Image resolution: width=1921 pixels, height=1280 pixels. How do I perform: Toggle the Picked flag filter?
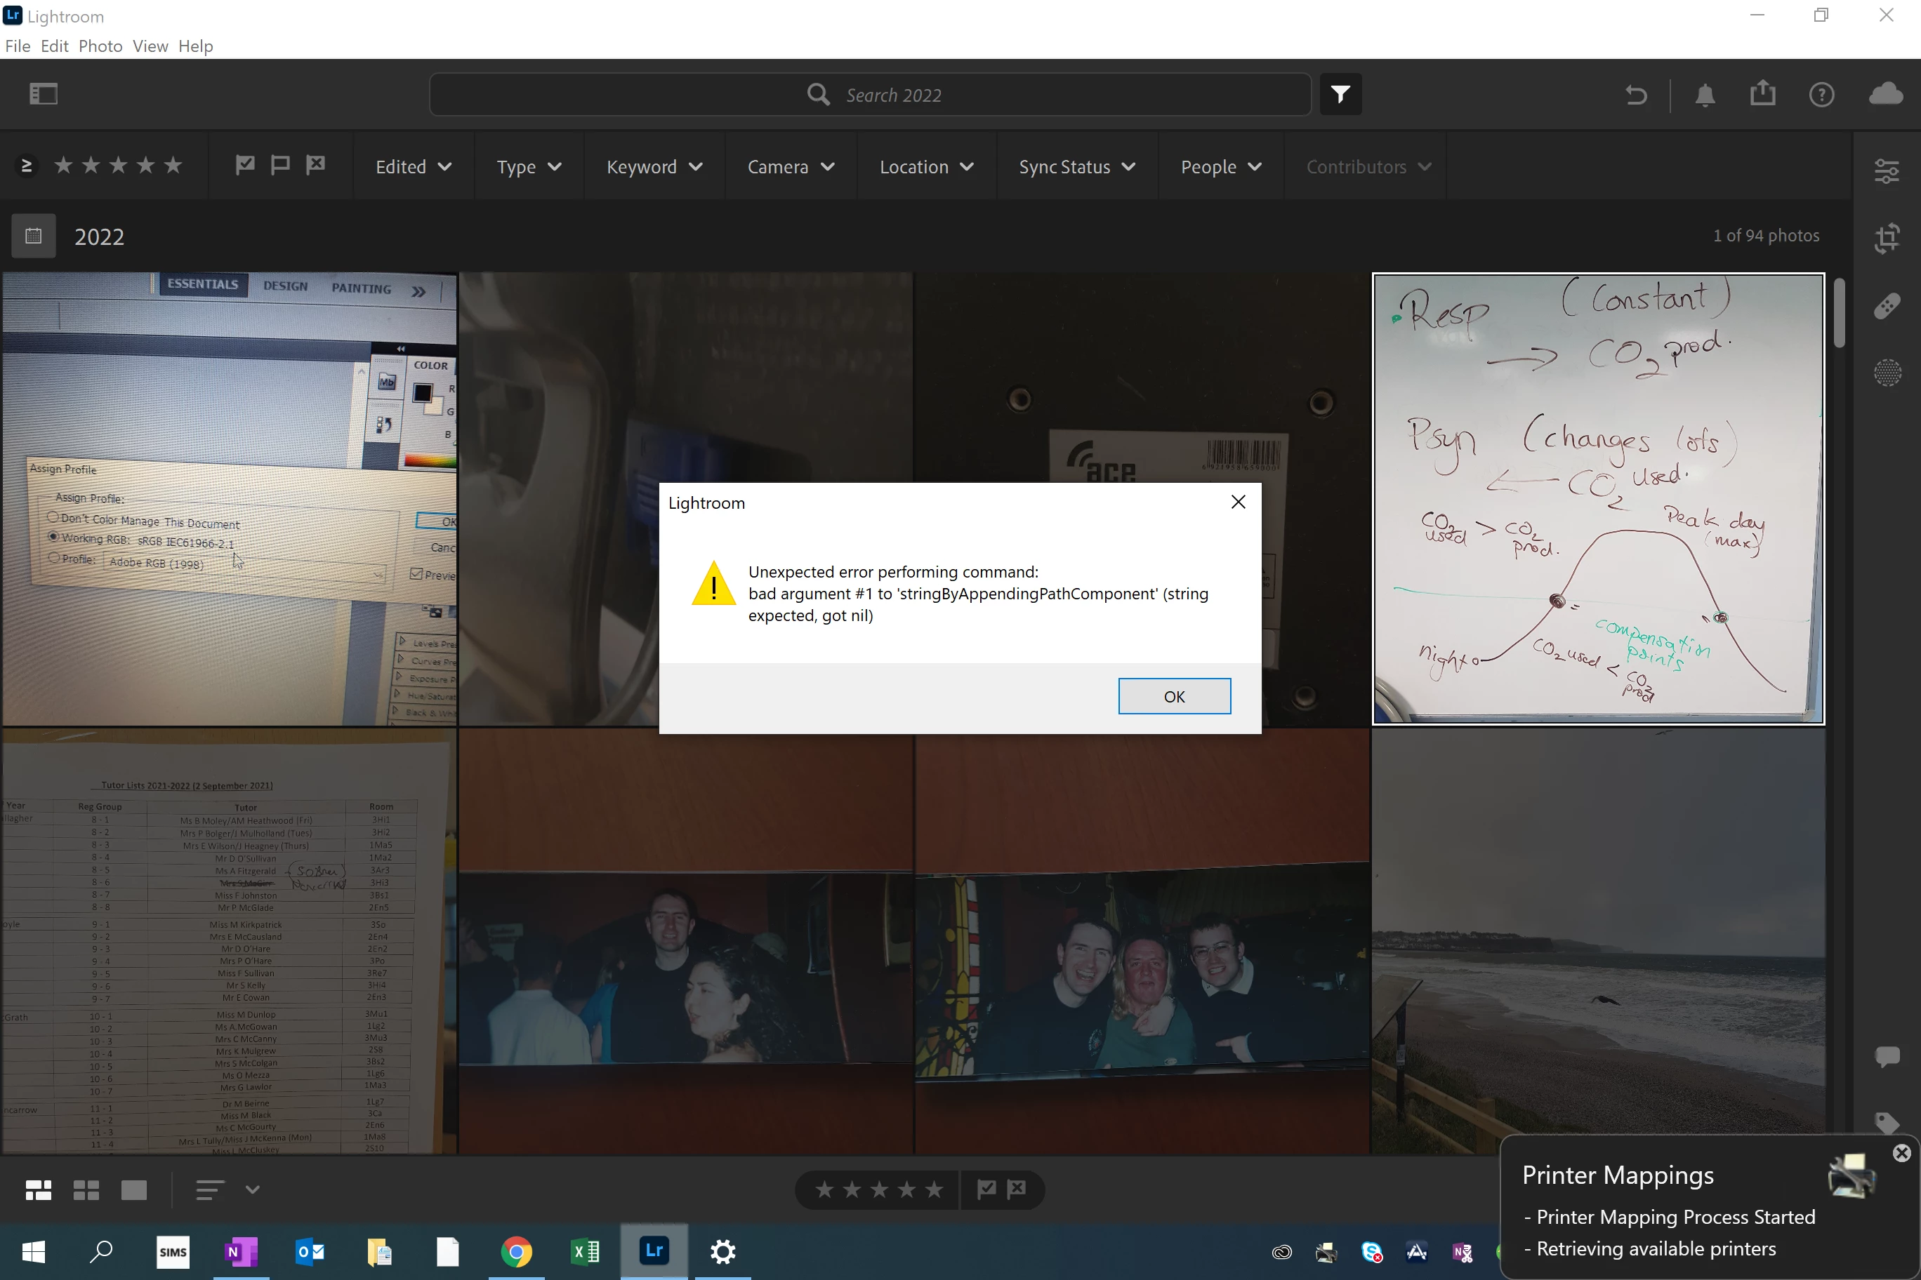(245, 166)
